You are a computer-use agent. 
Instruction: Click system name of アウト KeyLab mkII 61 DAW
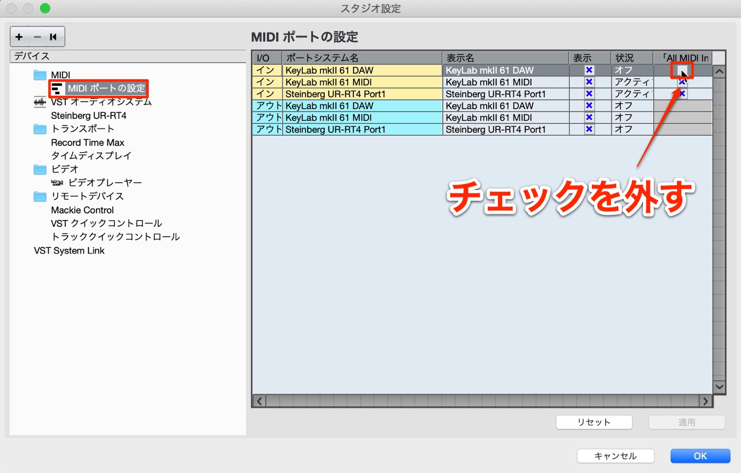coord(363,106)
